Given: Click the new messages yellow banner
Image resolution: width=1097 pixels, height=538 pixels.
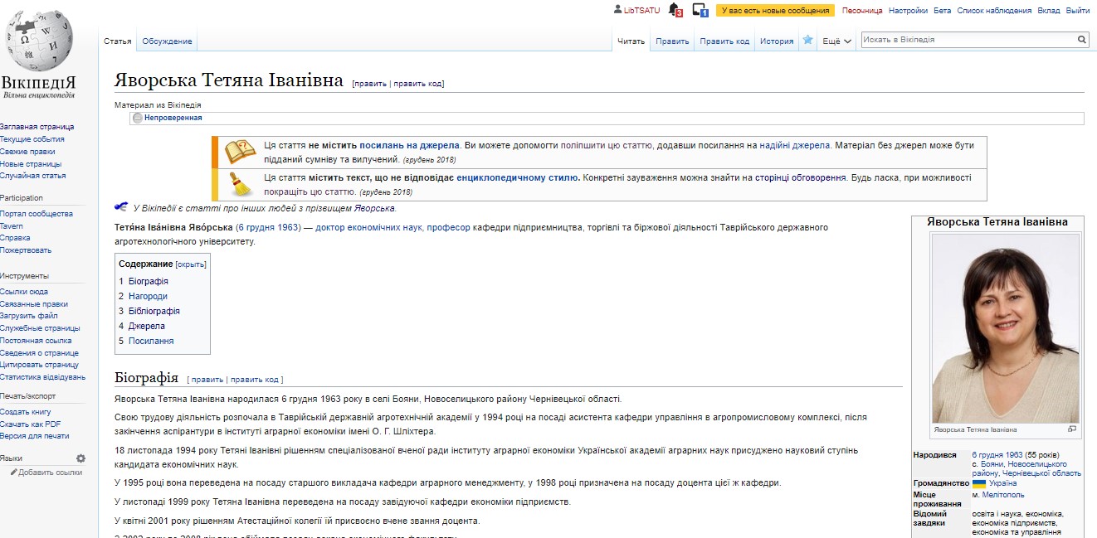Looking at the screenshot, I should [x=774, y=11].
